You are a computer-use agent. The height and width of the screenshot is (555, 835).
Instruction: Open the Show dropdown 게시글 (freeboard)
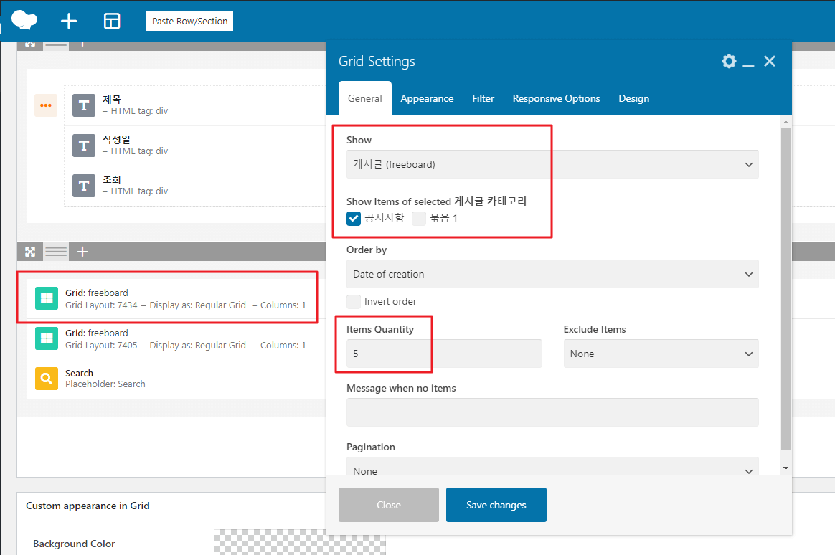pyautogui.click(x=552, y=164)
